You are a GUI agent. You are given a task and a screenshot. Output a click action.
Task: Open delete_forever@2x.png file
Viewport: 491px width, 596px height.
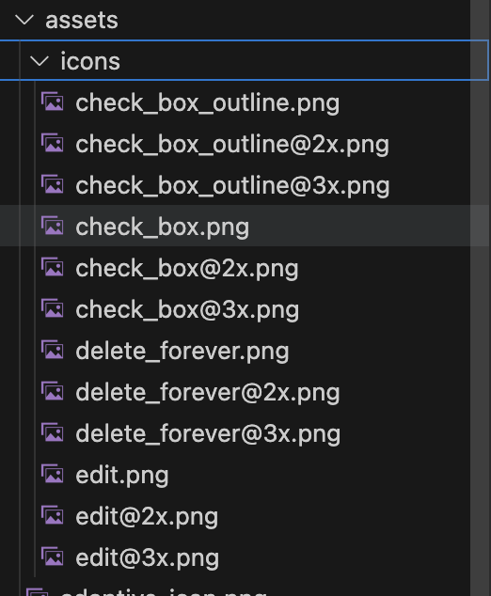(207, 393)
